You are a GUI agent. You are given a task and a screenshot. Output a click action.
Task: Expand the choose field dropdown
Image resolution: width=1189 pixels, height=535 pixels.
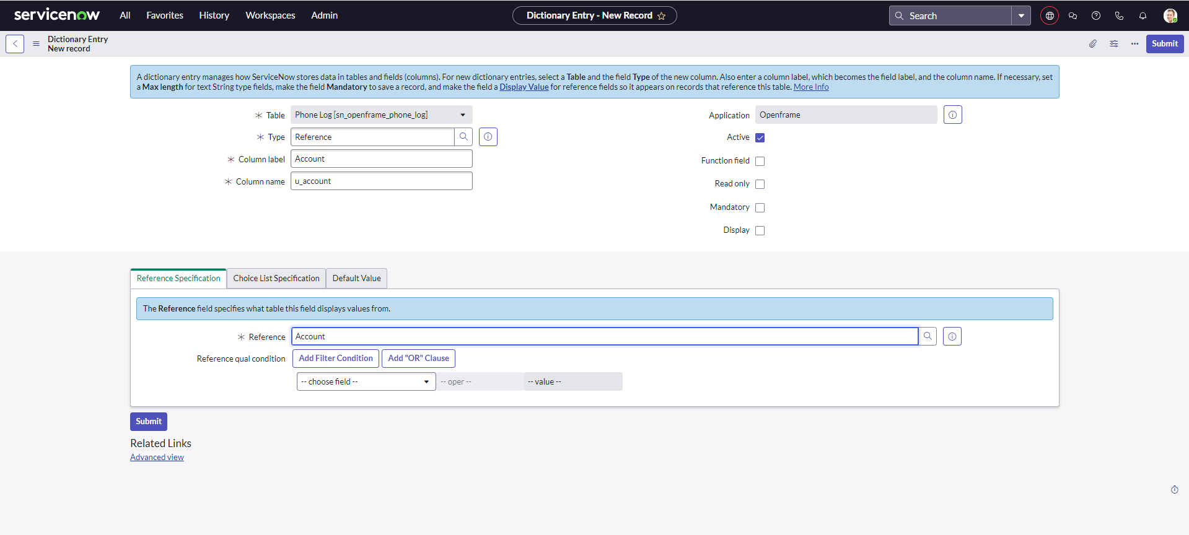click(x=366, y=382)
